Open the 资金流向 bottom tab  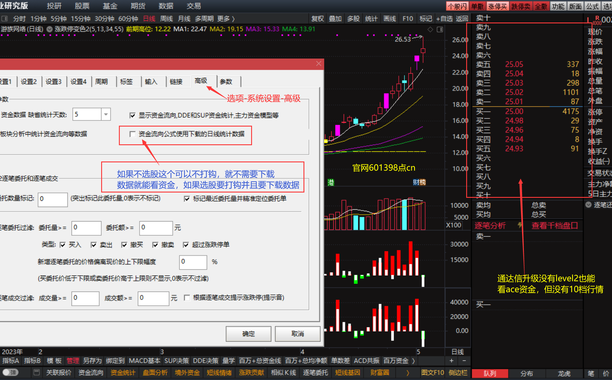pos(91,373)
